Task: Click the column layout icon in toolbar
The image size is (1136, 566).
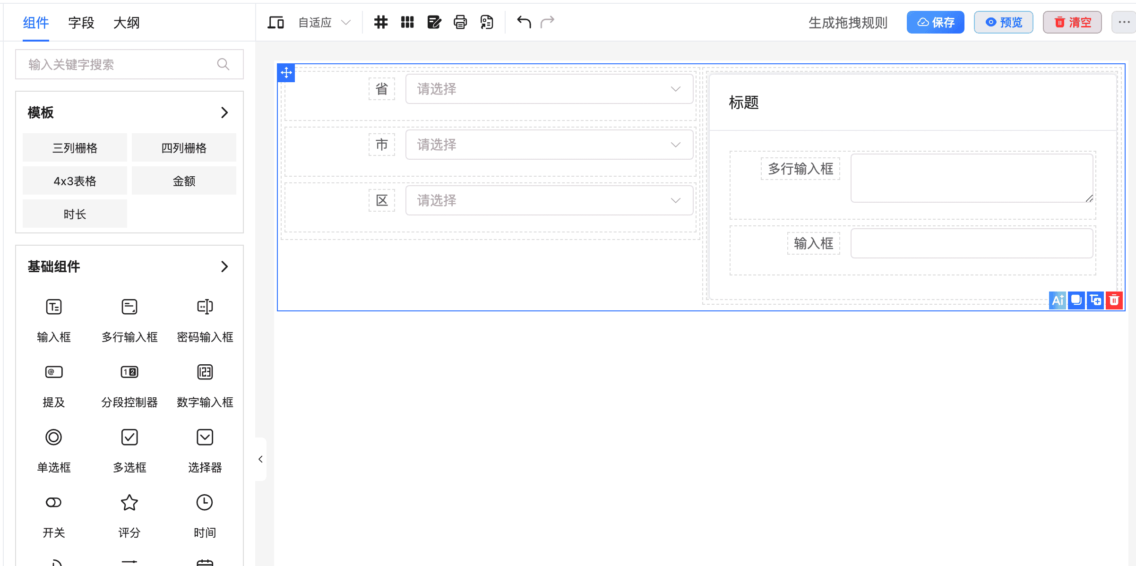Action: point(407,22)
